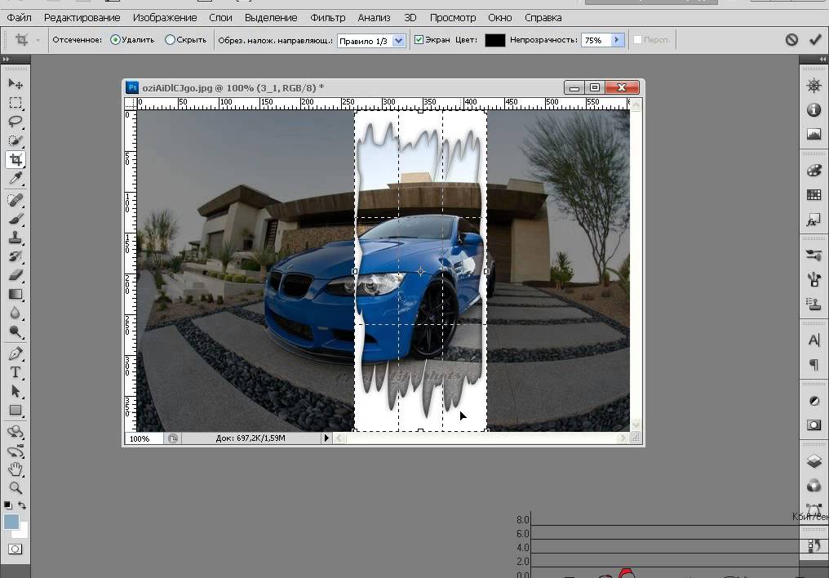The width and height of the screenshot is (829, 578).
Task: Click the opacity field showing 75%
Action: point(596,40)
